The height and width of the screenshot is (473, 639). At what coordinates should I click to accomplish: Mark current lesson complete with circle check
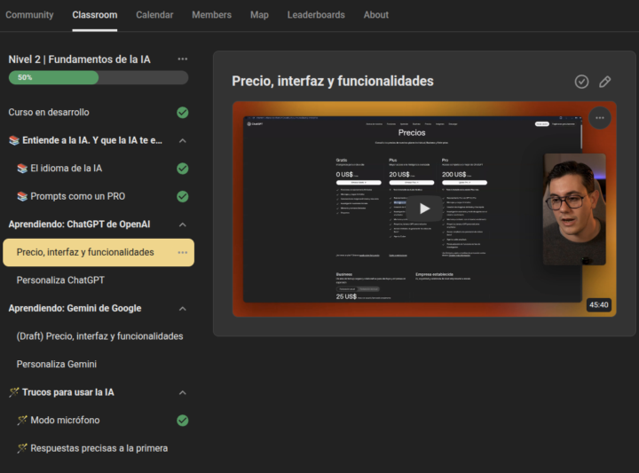[581, 82]
